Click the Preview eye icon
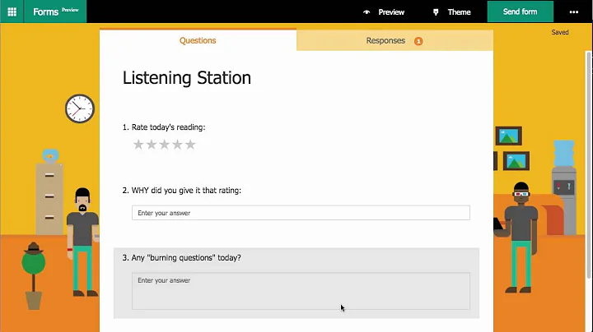Viewport: 593px width, 332px height. click(367, 12)
